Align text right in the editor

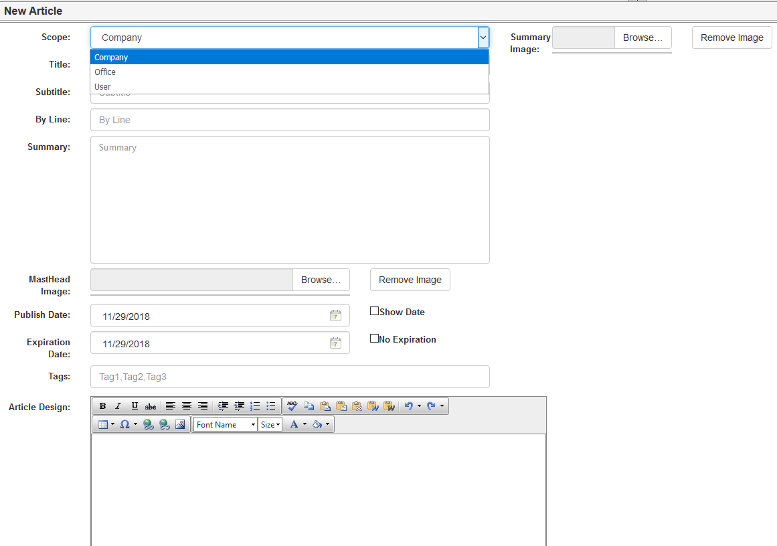click(203, 406)
